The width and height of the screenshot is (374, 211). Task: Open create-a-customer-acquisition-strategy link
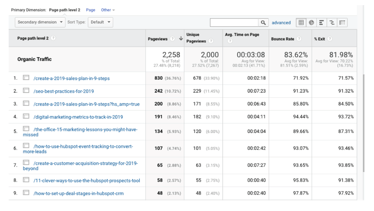[80, 166]
